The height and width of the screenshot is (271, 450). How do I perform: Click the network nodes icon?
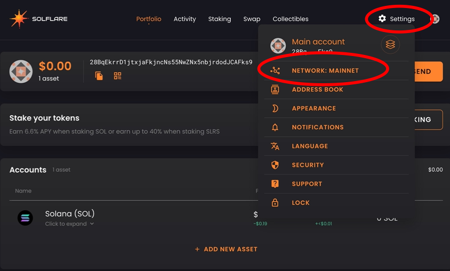[275, 70]
